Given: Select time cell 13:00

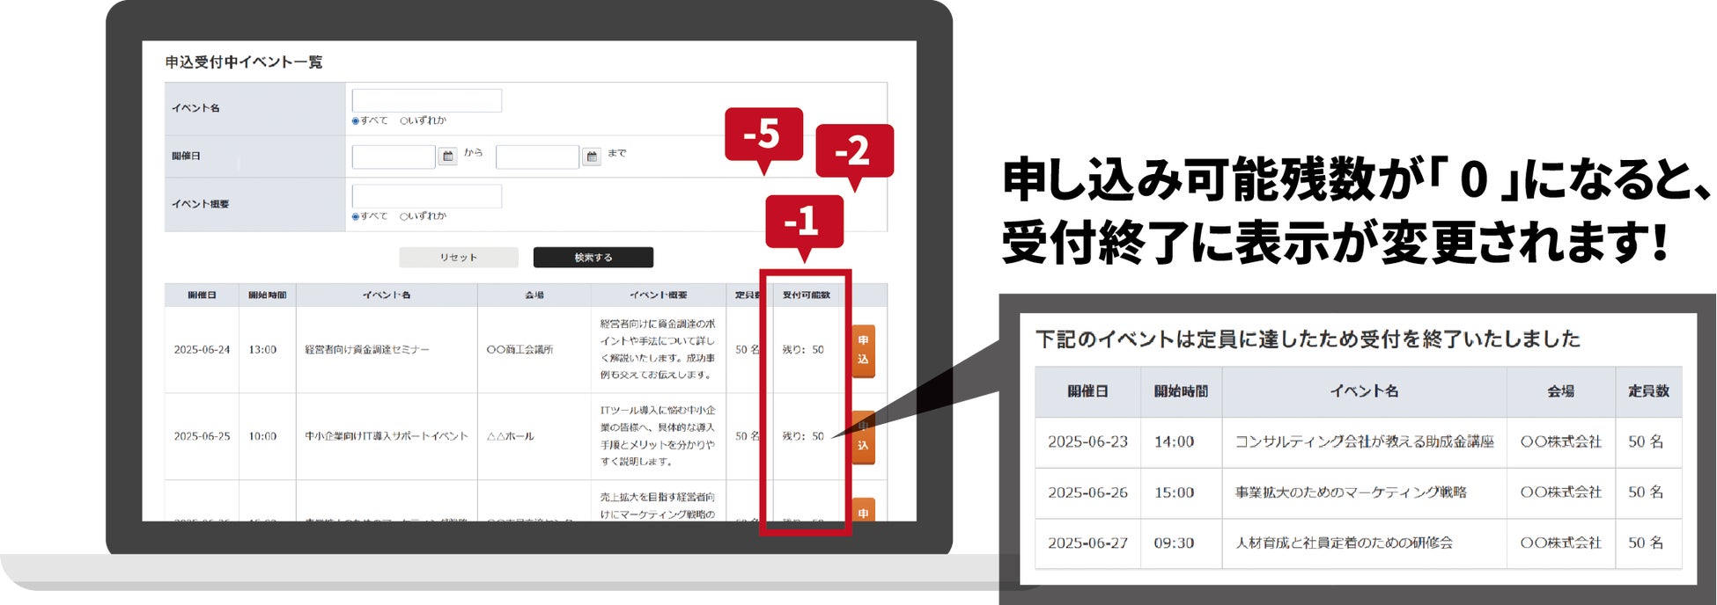Looking at the screenshot, I should tap(262, 350).
